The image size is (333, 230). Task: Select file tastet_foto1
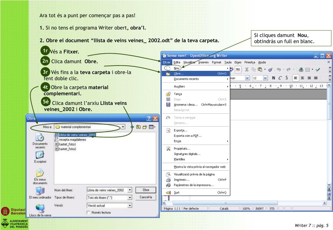click(65, 144)
